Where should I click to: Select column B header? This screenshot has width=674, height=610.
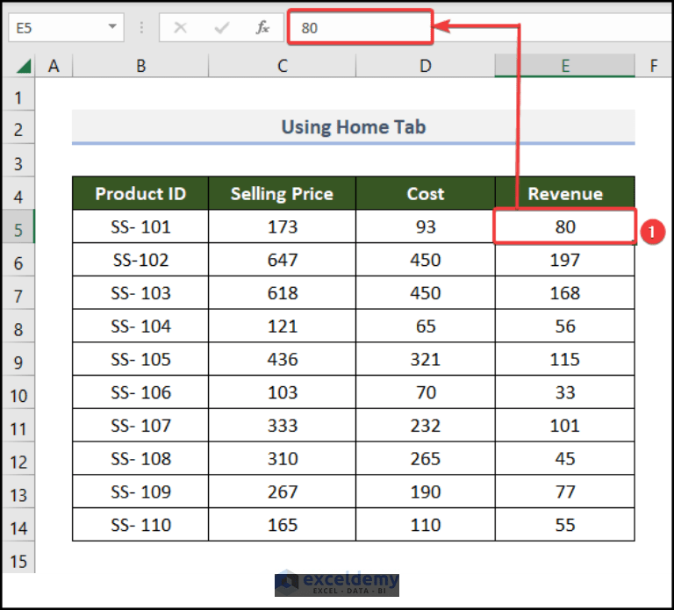140,66
